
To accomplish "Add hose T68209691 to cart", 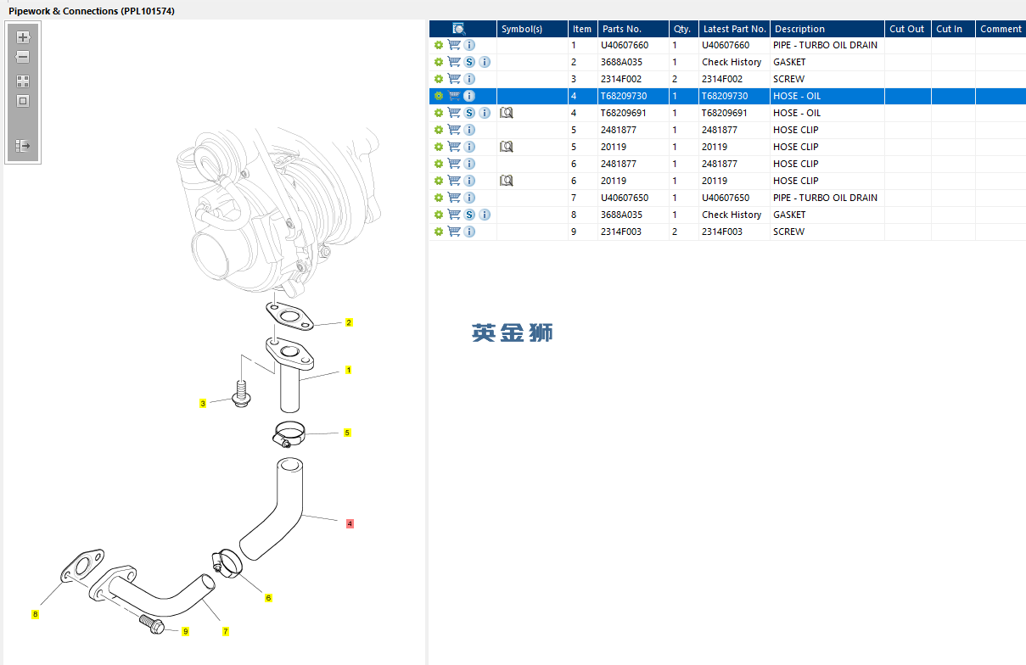I will [x=454, y=113].
